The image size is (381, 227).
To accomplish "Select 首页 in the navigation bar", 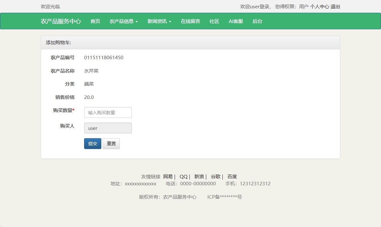I will (x=95, y=21).
